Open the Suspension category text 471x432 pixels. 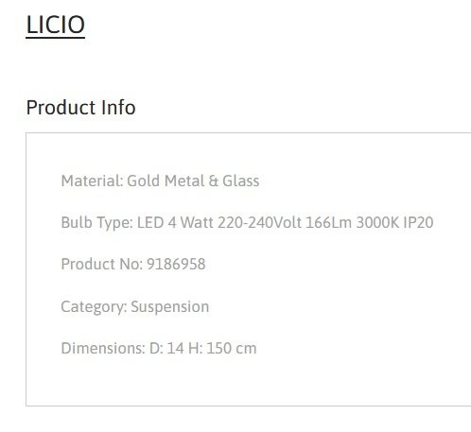[170, 307]
